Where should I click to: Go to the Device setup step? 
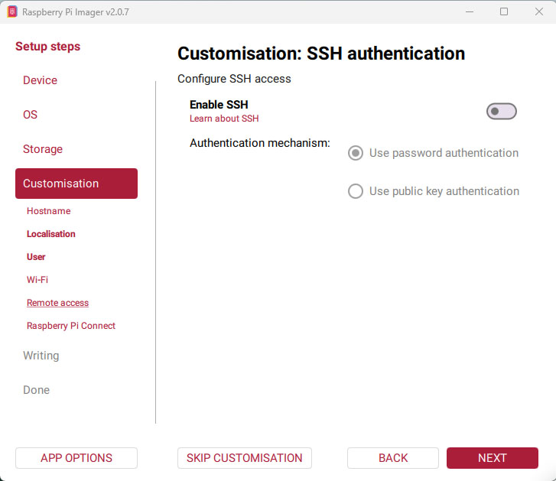pos(40,80)
